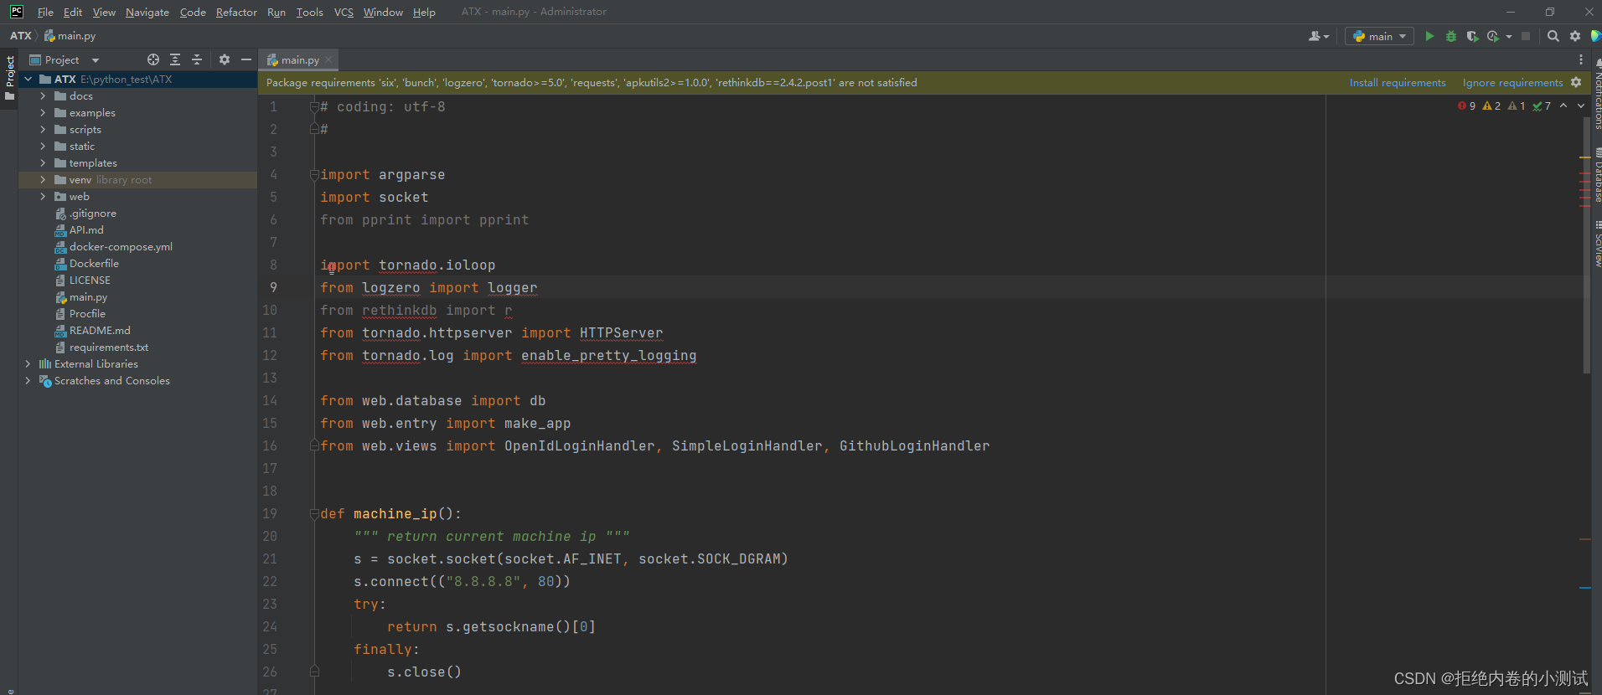Open the main run configuration dropdown
This screenshot has width=1602, height=695.
point(1379,36)
